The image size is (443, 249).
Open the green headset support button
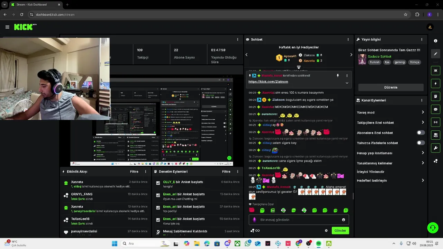[x=433, y=228]
